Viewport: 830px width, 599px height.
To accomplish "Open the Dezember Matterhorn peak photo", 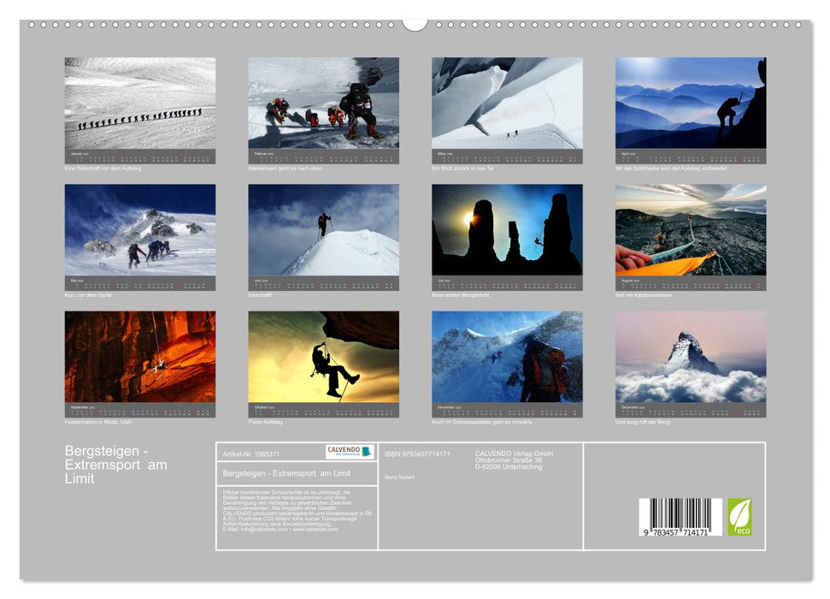I will [692, 358].
